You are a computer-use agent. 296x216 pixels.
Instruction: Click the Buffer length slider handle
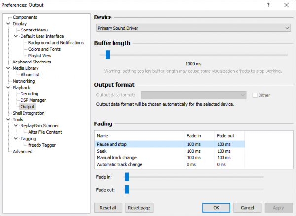click(108, 55)
